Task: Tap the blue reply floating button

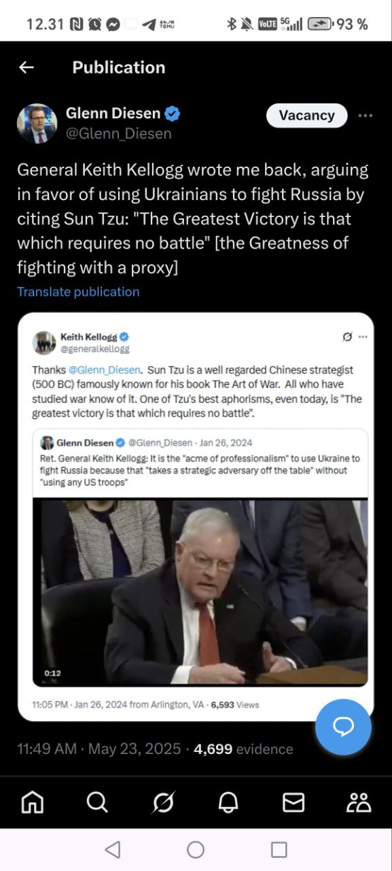Action: 343,727
